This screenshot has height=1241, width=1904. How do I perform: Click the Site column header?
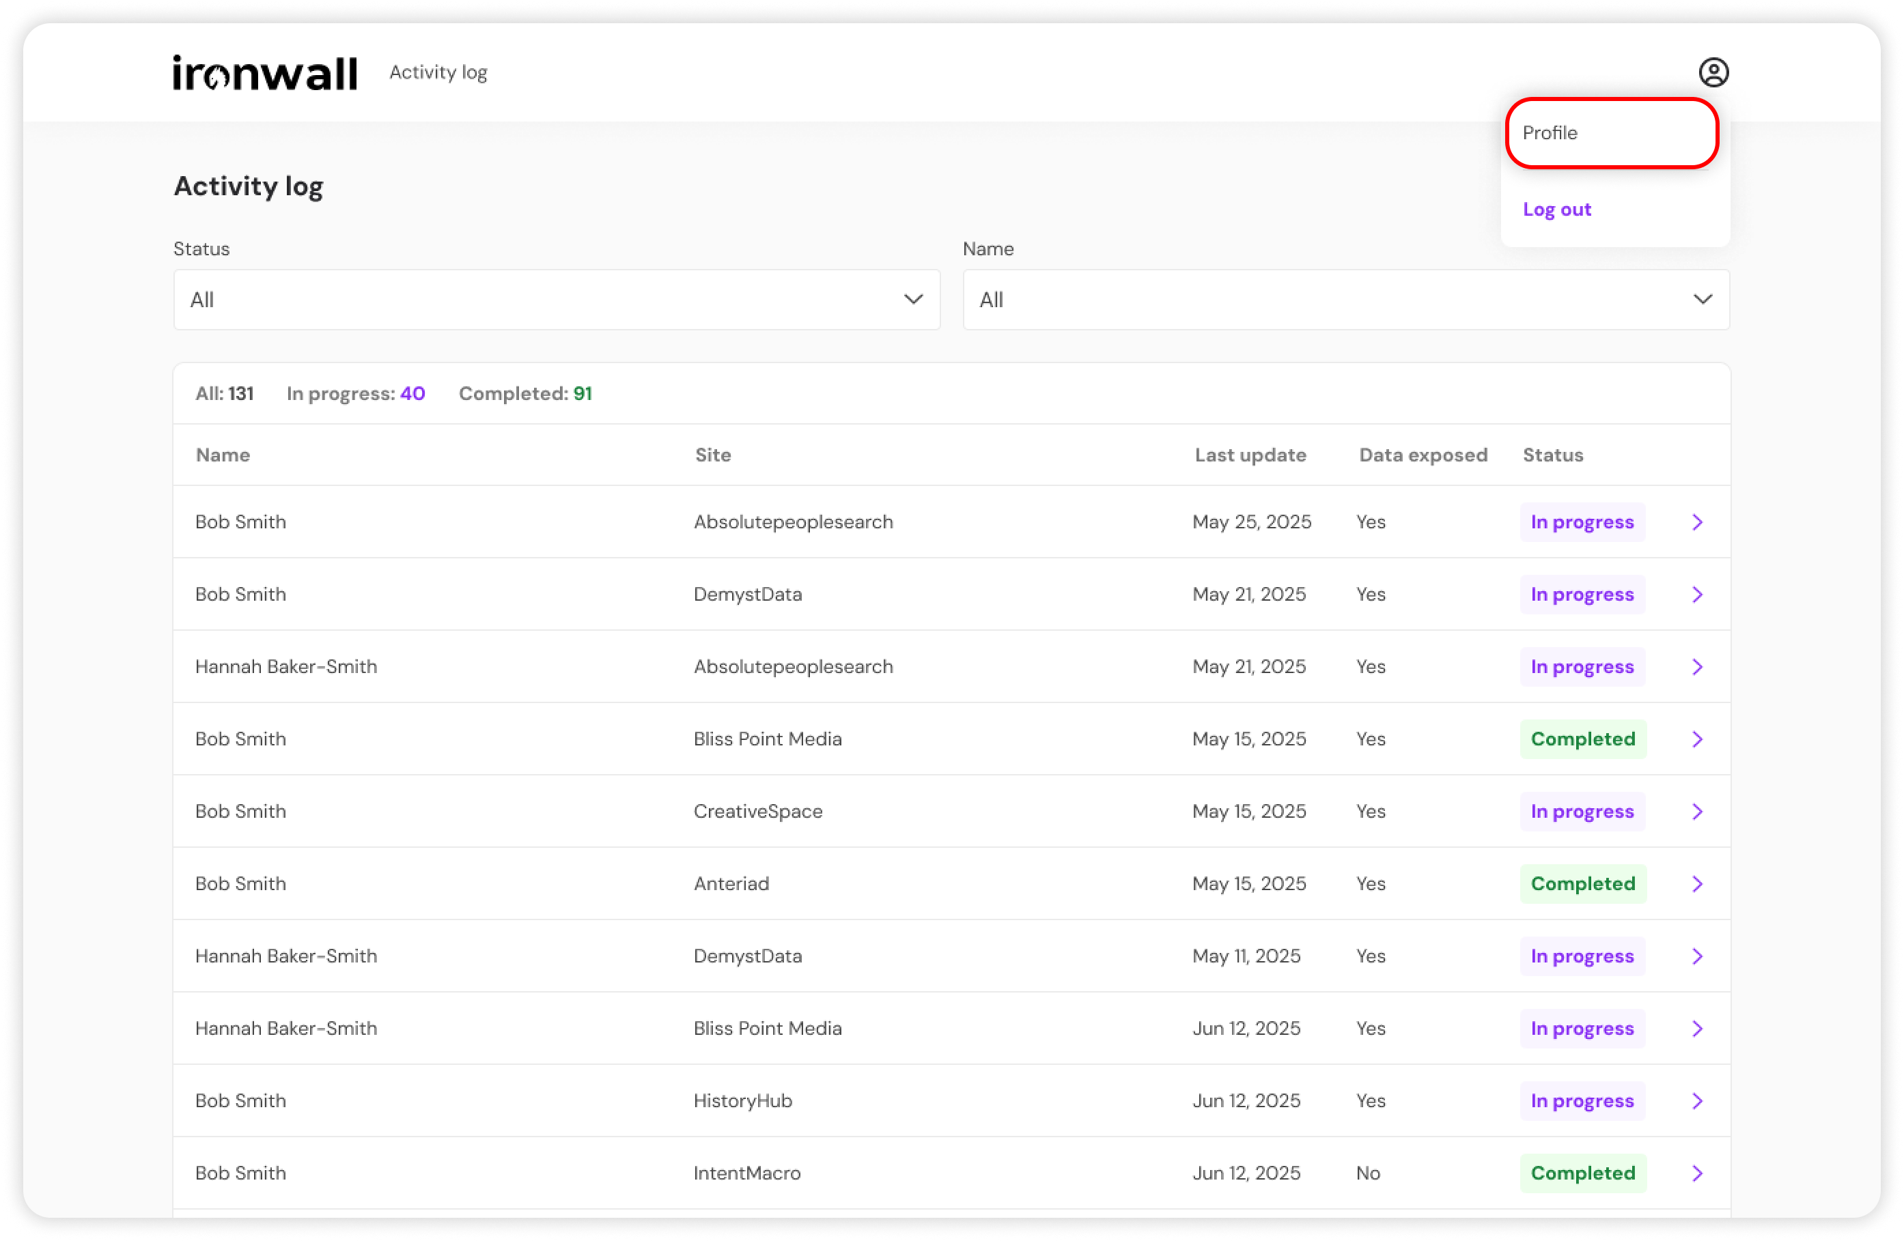tap(713, 455)
